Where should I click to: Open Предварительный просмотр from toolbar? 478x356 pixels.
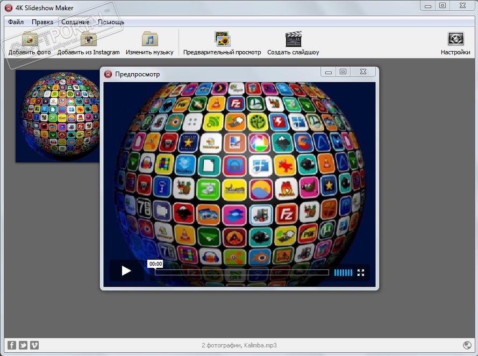point(222,40)
